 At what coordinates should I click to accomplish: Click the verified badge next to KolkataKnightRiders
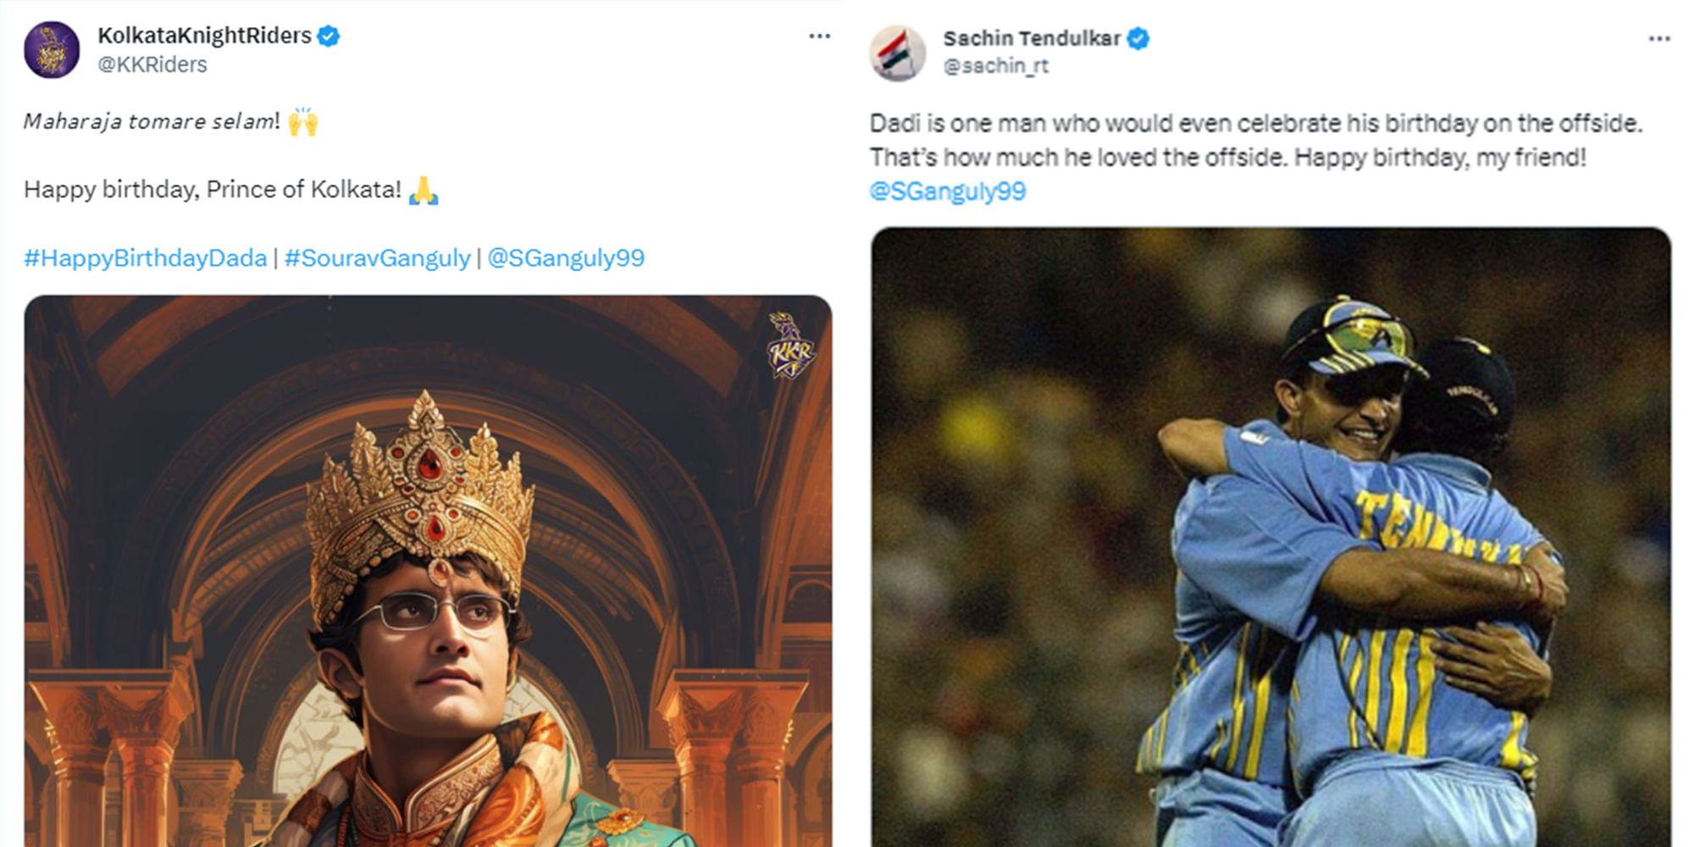click(x=329, y=36)
